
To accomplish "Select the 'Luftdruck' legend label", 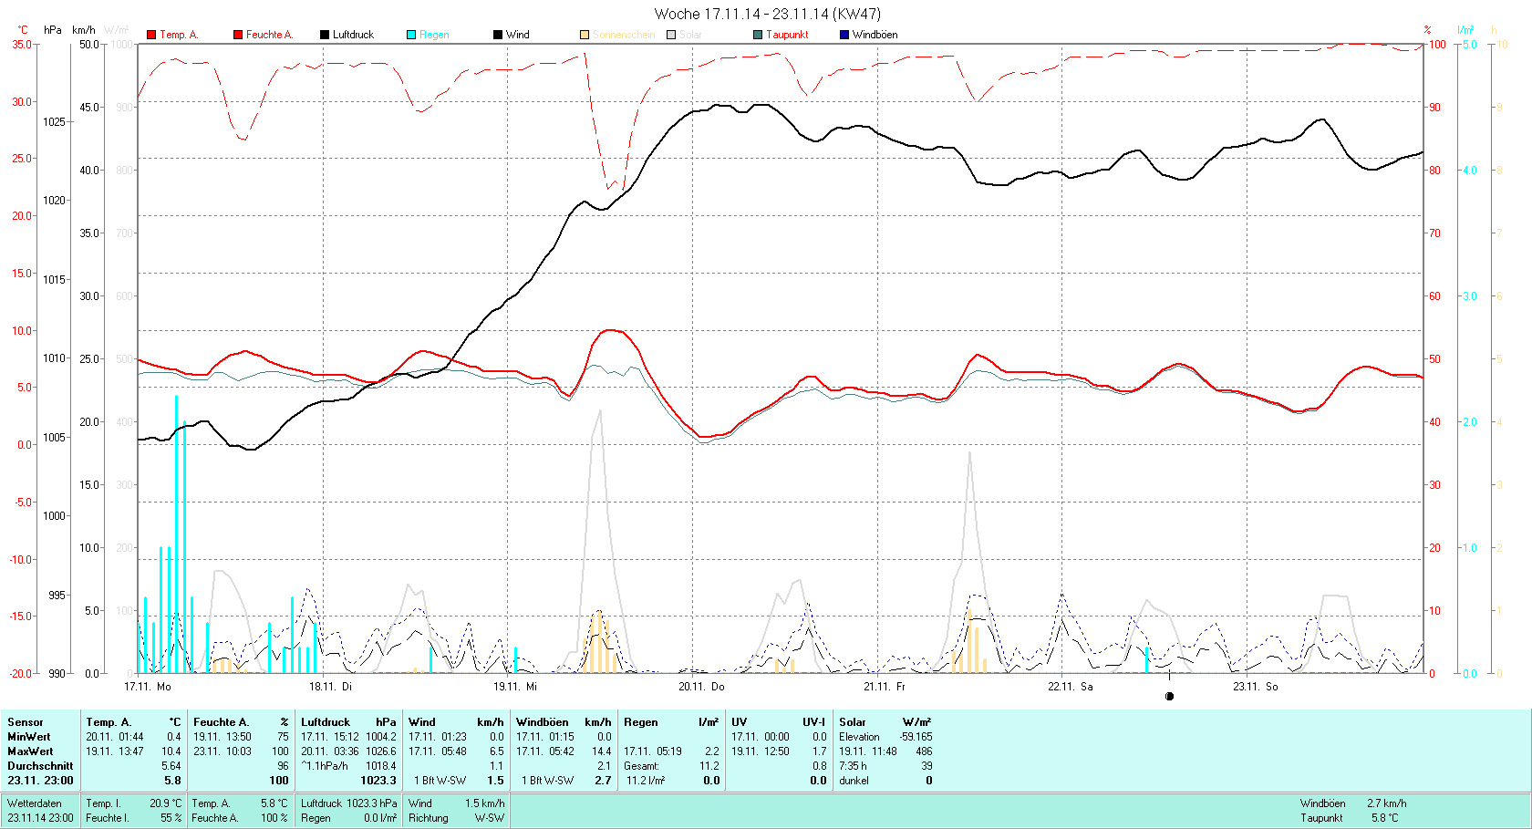I will coord(353,35).
